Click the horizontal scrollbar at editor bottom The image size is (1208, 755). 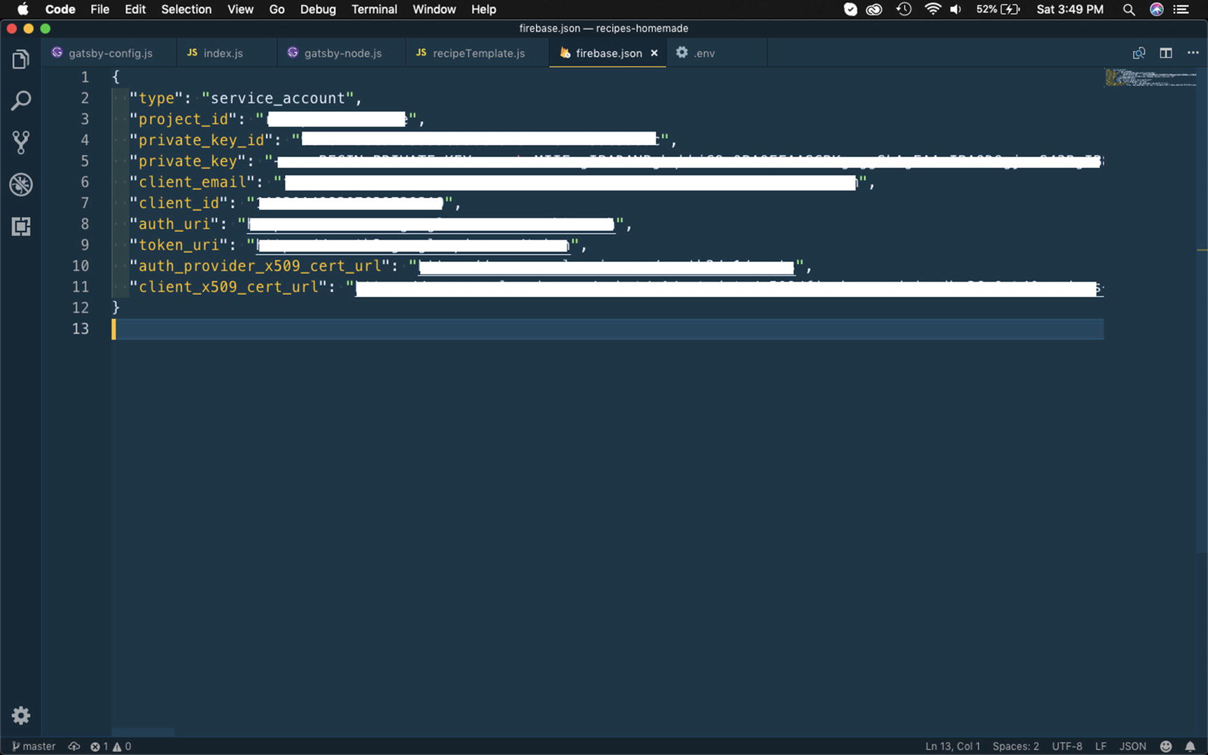click(x=143, y=733)
